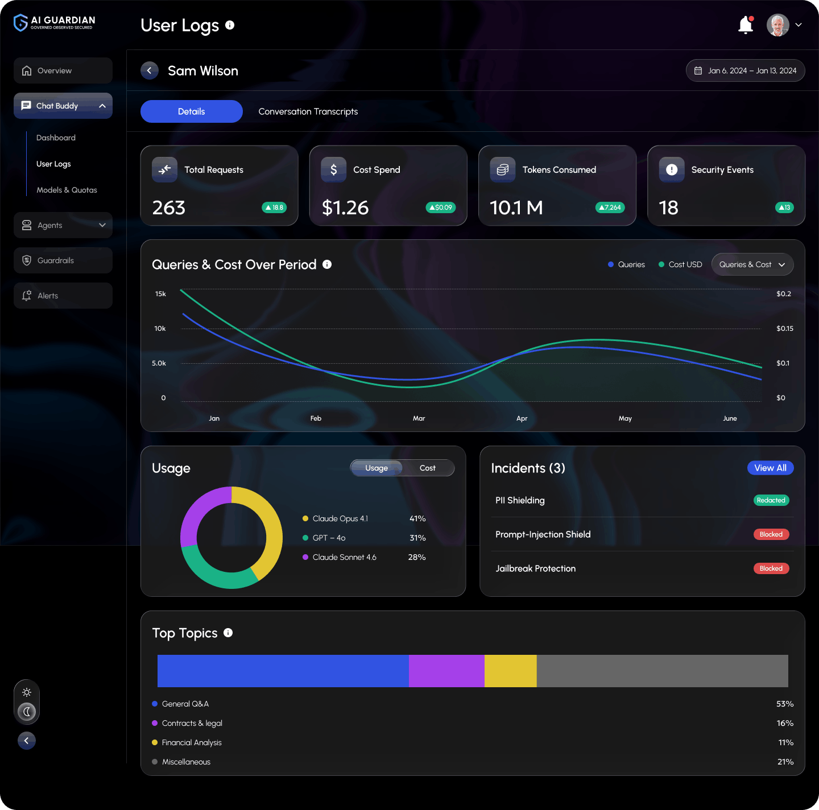The image size is (819, 810).
Task: Select Usage in the Usage/Cost toggle
Action: 377,468
